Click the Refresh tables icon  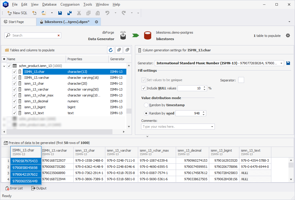tap(111, 50)
